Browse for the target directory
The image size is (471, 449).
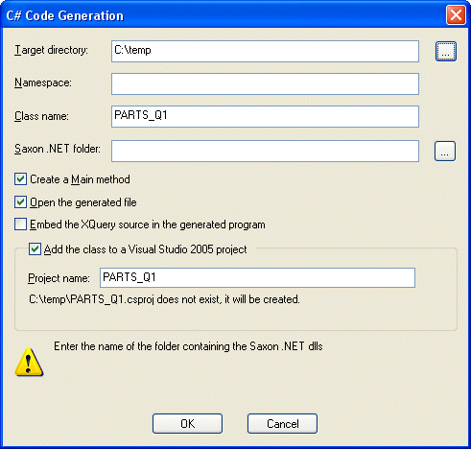pos(446,51)
